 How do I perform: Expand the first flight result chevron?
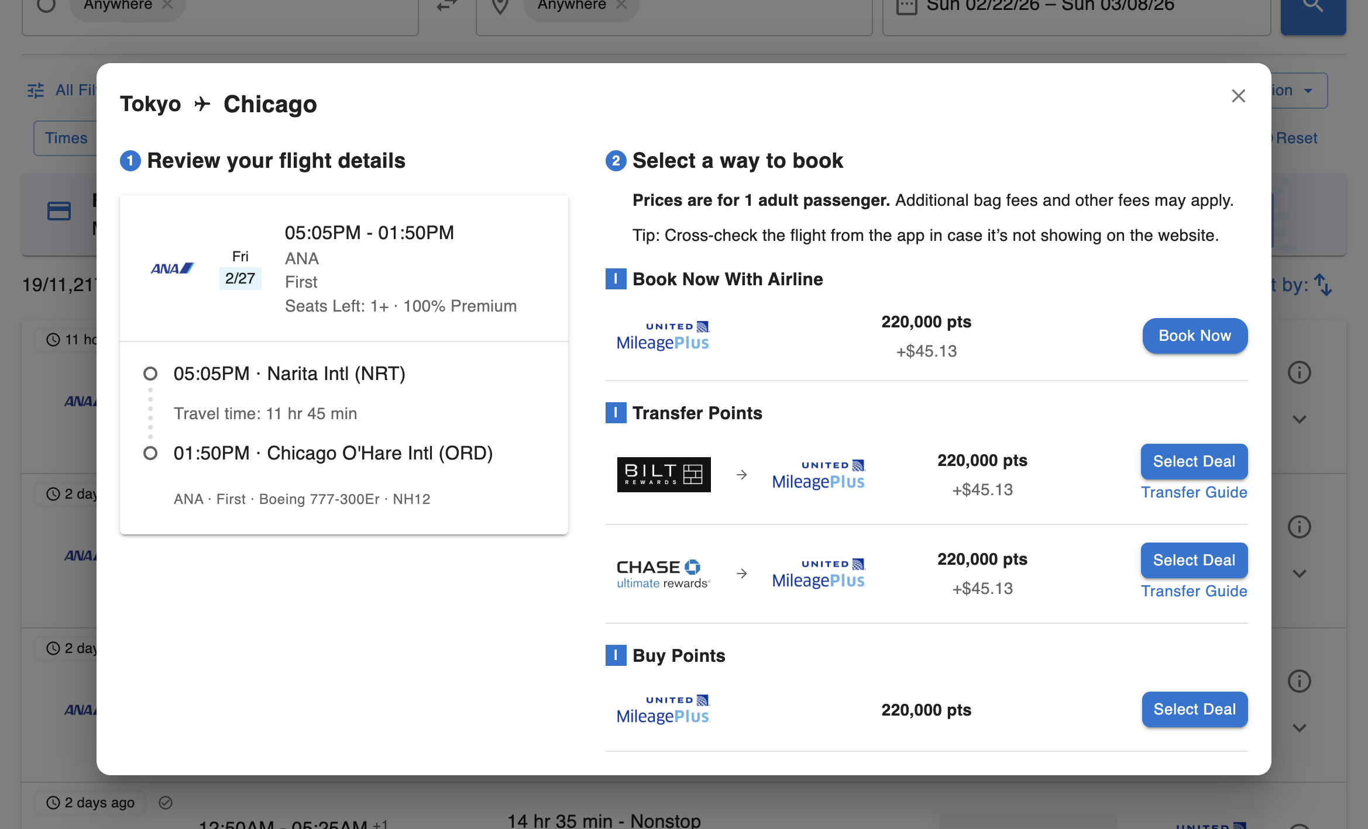1300,419
